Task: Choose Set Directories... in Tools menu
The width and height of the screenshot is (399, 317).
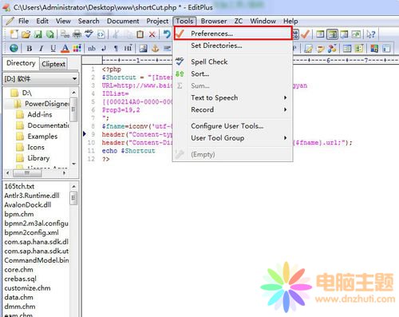Action: 233,46
